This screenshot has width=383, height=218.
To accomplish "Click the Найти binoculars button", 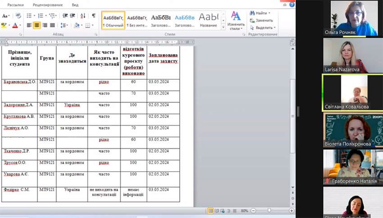I will (260, 13).
